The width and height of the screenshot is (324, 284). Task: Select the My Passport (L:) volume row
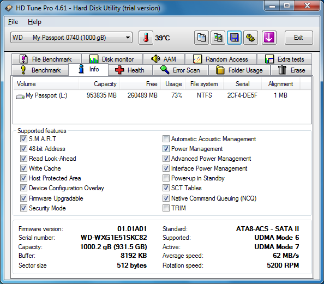(x=162, y=95)
